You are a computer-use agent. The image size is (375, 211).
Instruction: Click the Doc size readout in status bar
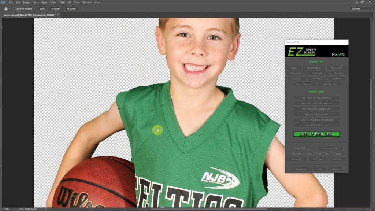(28, 209)
